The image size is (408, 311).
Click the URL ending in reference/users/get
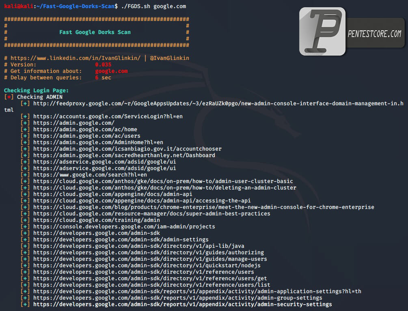point(150,279)
